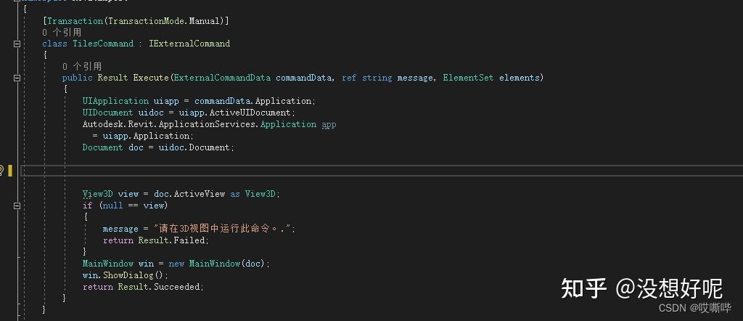The width and height of the screenshot is (743, 321).
Task: Click the underlined app variable name
Action: coord(329,124)
